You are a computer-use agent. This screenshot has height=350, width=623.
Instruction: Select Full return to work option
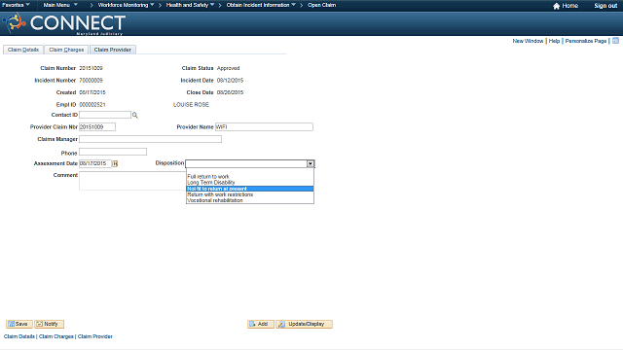click(x=250, y=177)
